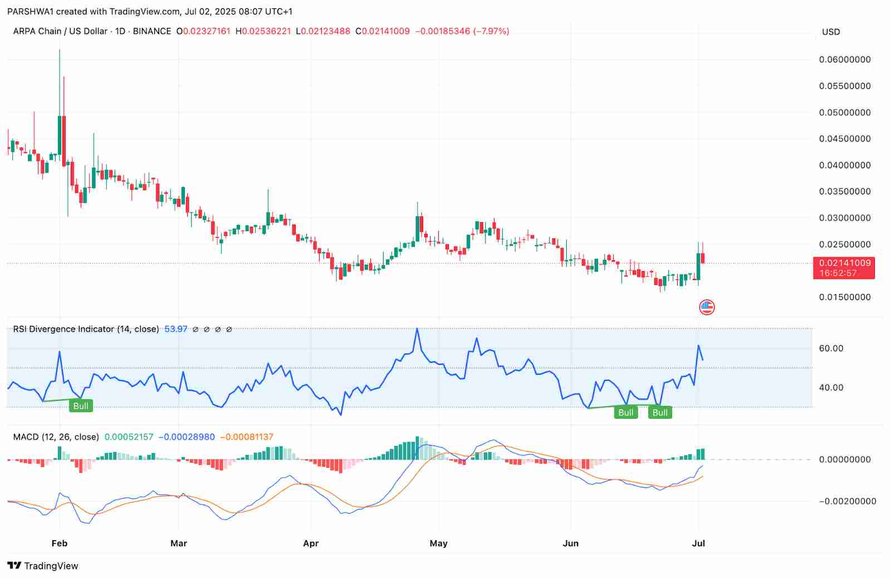Click the −7.97% change value
Image resolution: width=891 pixels, height=578 pixels.
tap(491, 31)
